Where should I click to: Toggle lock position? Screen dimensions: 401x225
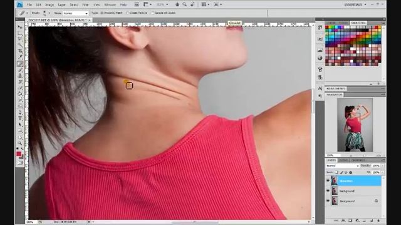pos(346,172)
